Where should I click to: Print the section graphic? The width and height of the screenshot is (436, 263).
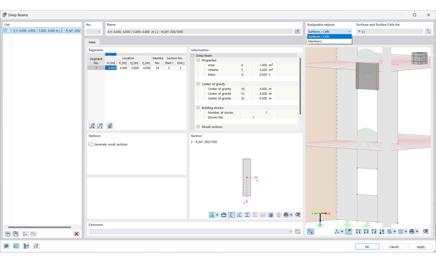click(x=286, y=215)
